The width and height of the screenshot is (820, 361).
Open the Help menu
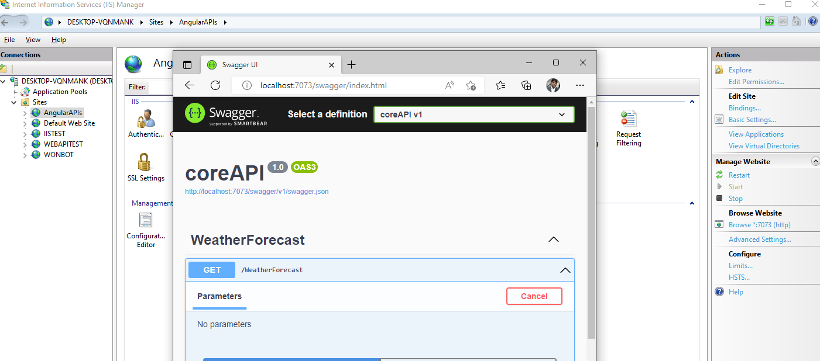pyautogui.click(x=59, y=40)
